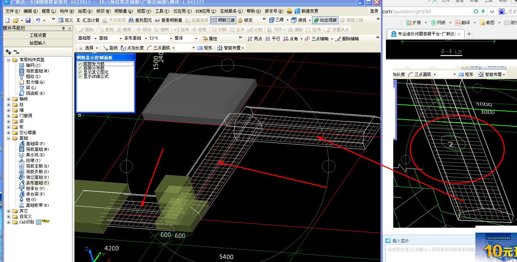Select 轴网(J) in the component tree
The width and height of the screenshot is (517, 262).
(30, 65)
